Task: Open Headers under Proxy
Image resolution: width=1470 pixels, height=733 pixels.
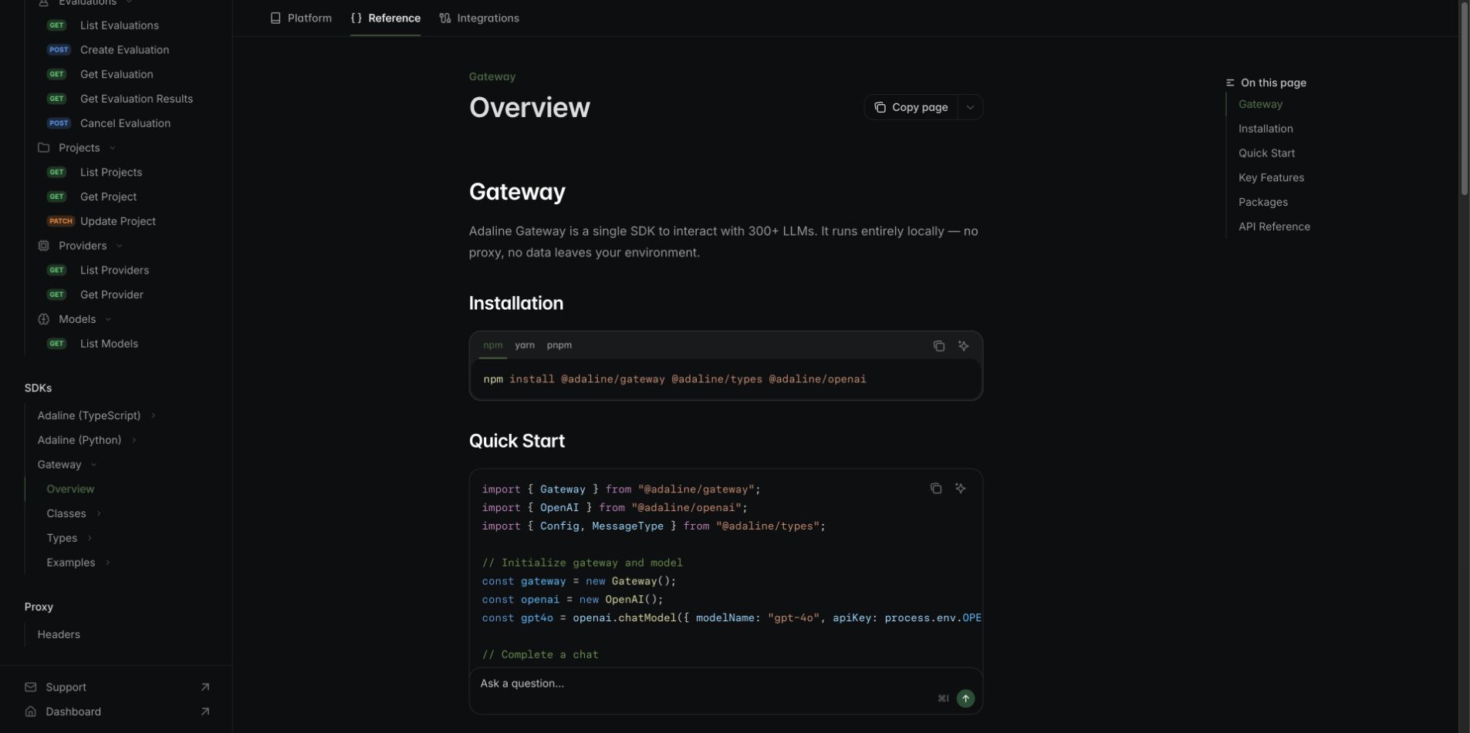Action: coord(59,635)
